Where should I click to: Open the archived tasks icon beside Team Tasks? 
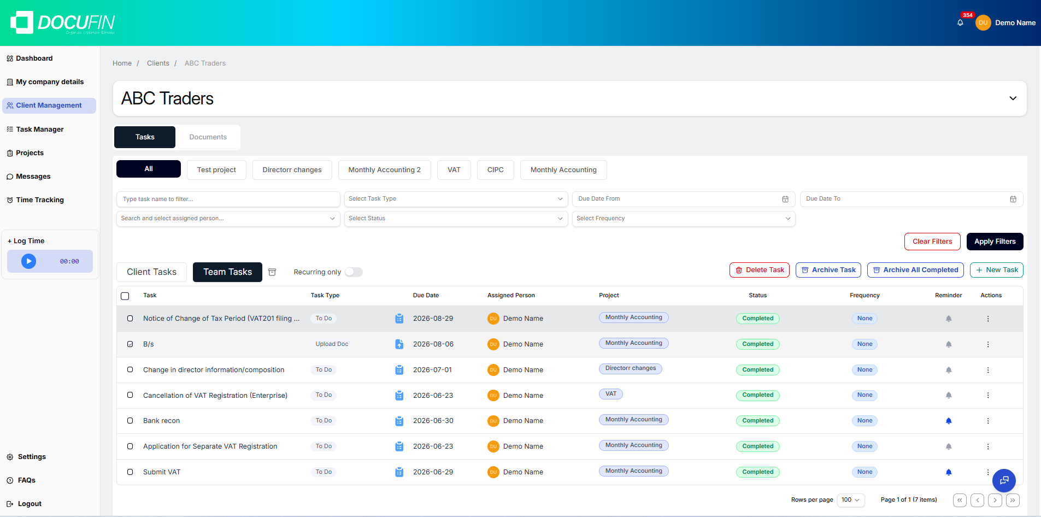tap(272, 272)
